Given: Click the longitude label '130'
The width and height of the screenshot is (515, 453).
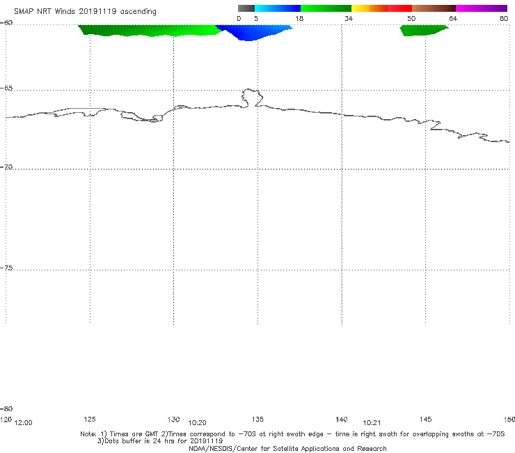Looking at the screenshot, I should coord(173,419).
